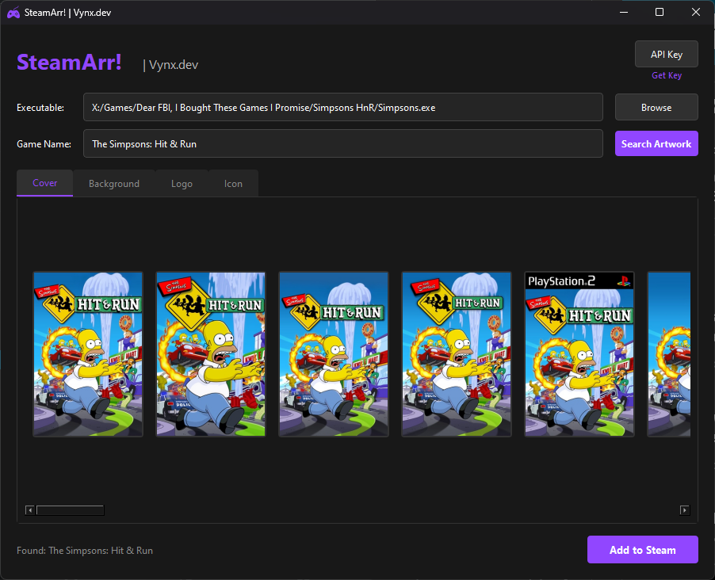Click the 'Executable:' label
The image size is (715, 580).
(40, 108)
